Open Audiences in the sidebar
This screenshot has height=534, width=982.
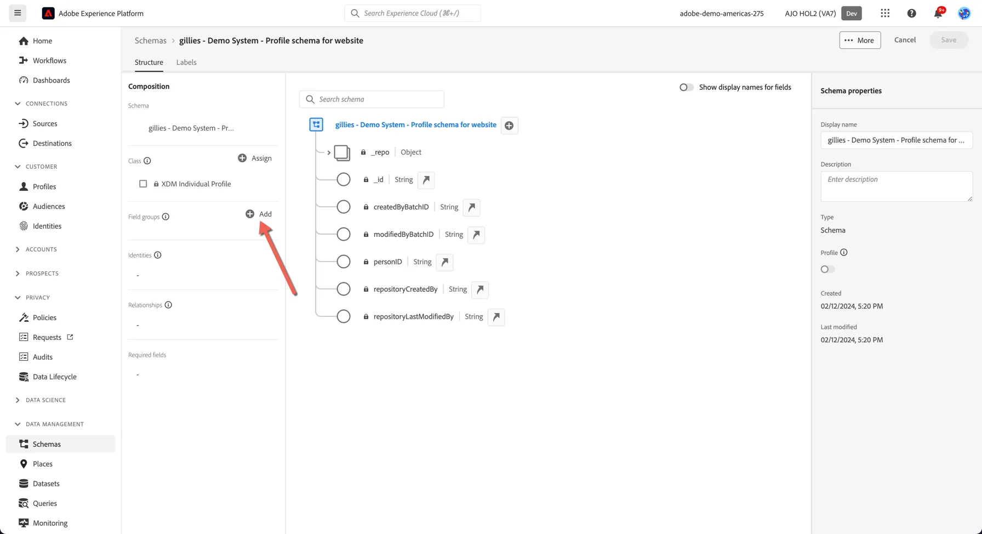point(49,206)
